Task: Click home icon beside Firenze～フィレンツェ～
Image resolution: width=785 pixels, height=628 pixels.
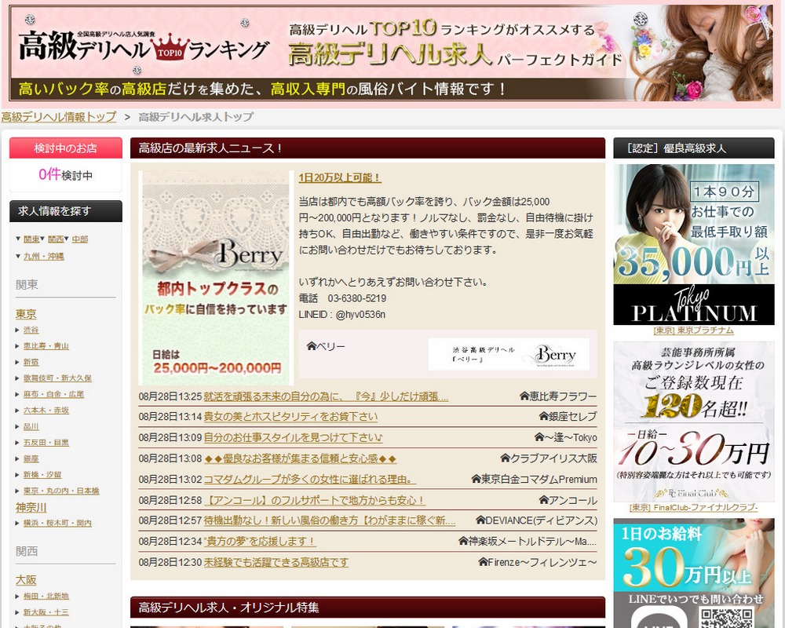Action: coord(483,562)
